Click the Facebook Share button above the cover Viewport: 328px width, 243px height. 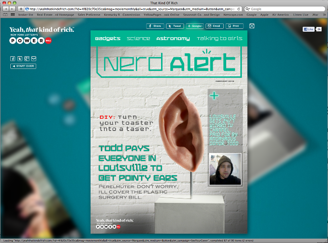tap(155, 26)
